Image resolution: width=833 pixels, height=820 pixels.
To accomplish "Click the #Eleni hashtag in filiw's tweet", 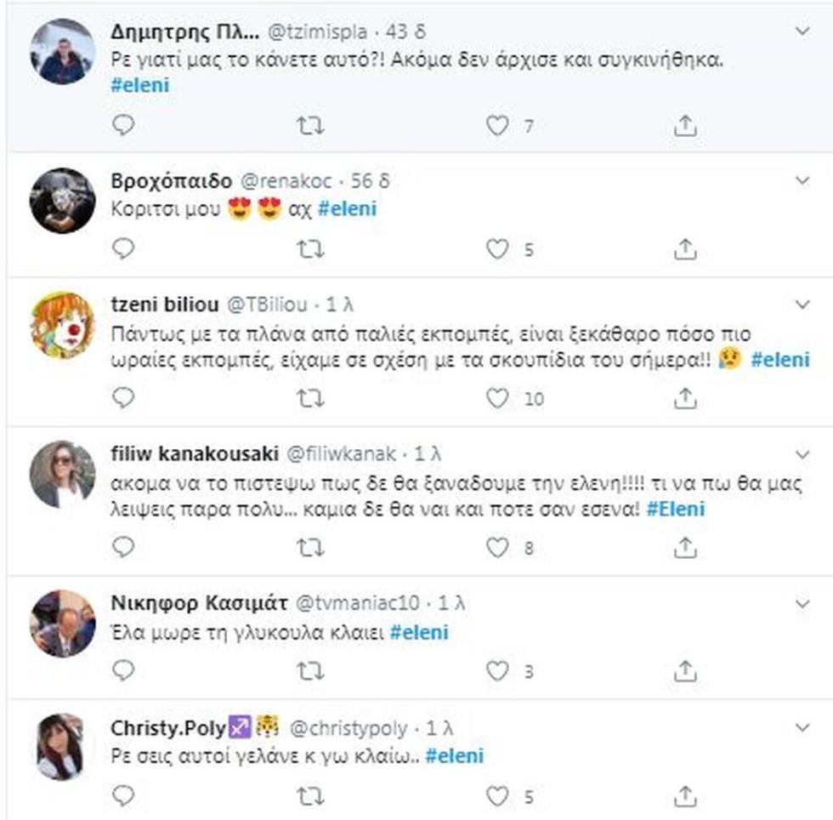I will coord(676,509).
